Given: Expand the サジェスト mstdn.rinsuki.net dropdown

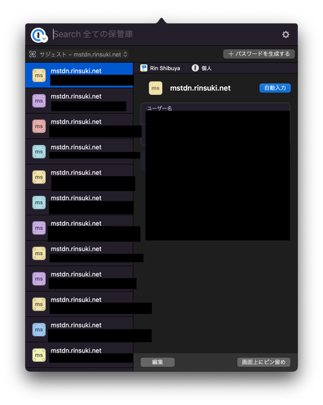Looking at the screenshot, I should (x=78, y=54).
